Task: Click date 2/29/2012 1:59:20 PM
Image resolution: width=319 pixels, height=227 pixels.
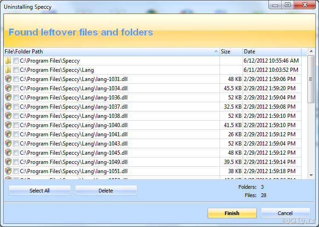Action: click(270, 88)
